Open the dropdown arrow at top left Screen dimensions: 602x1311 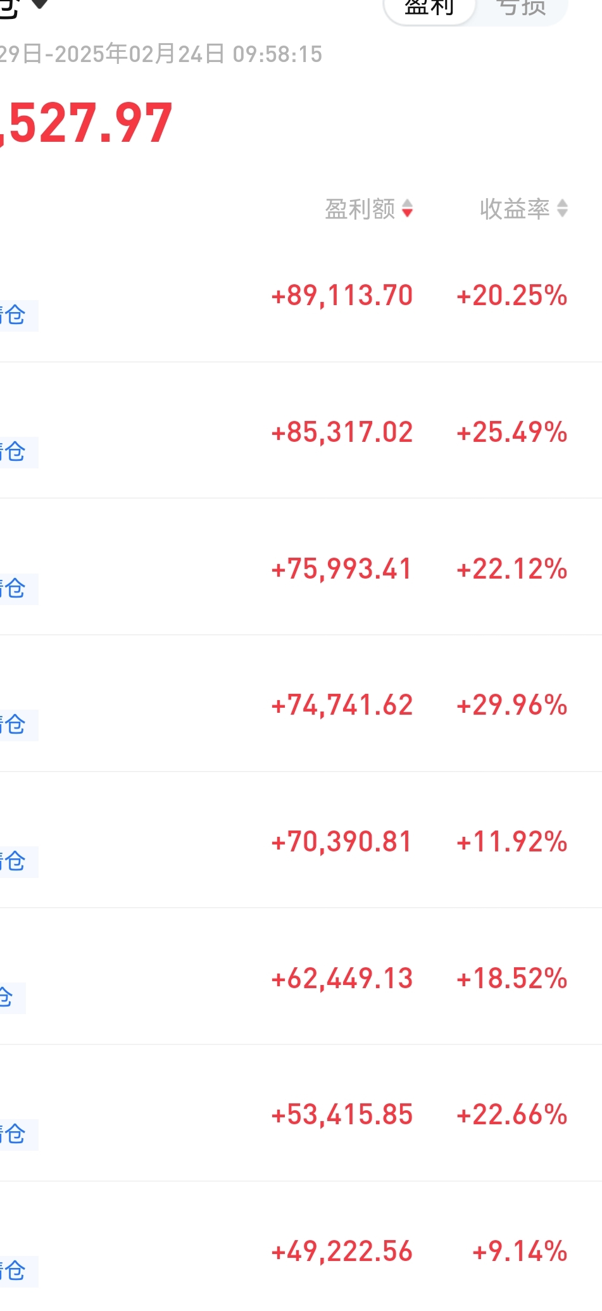[40, 4]
